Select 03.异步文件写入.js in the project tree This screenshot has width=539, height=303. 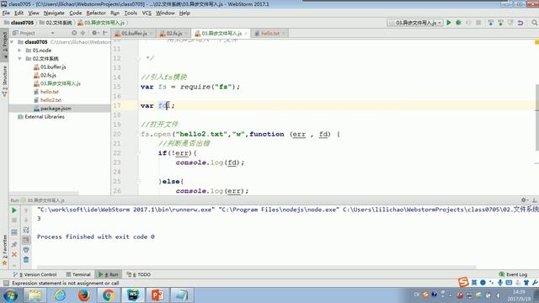click(x=56, y=83)
